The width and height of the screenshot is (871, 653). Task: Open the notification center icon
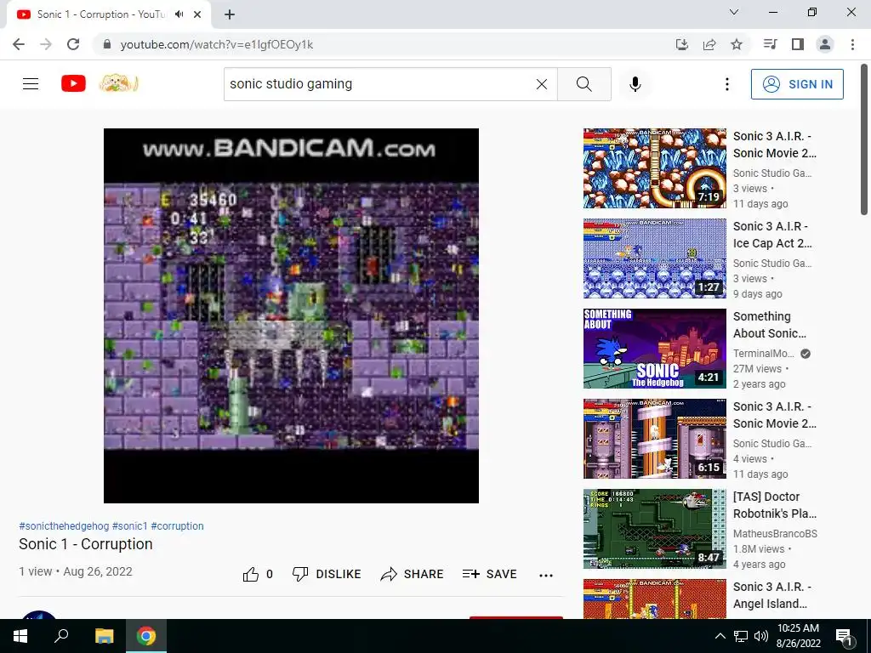tap(845, 637)
